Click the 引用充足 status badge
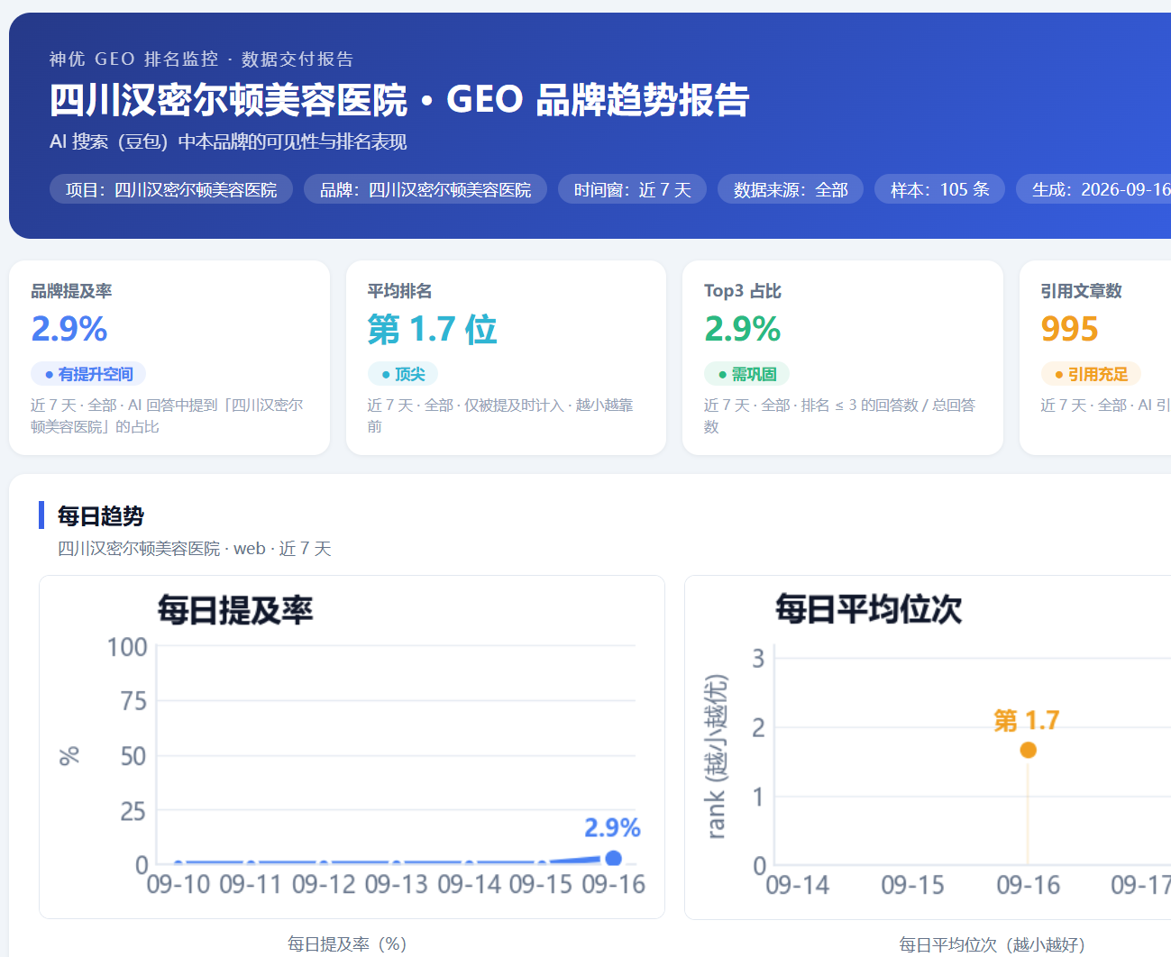Viewport: 1171px width, 957px height. pos(1091,374)
